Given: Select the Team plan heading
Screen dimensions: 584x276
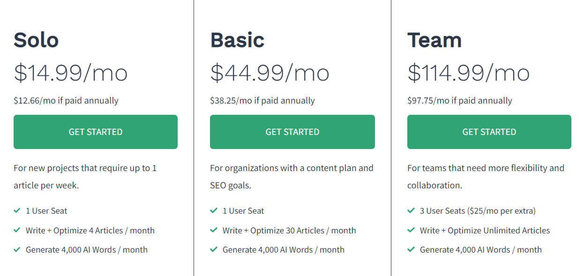Looking at the screenshot, I should coord(434,40).
